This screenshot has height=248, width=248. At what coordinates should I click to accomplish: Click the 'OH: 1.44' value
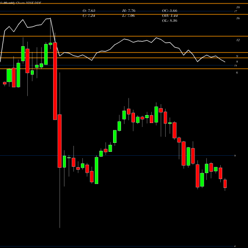[170, 16]
